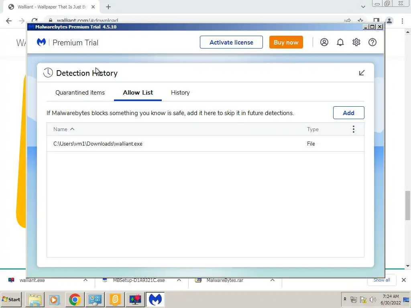Open the help question mark
411x308 pixels.
pyautogui.click(x=372, y=42)
